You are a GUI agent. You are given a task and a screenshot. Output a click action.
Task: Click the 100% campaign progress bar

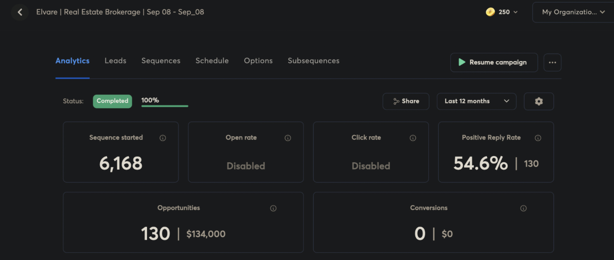point(165,106)
